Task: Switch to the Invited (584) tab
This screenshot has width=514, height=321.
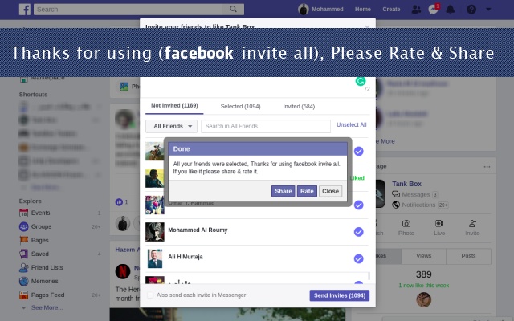Action: pyautogui.click(x=299, y=107)
